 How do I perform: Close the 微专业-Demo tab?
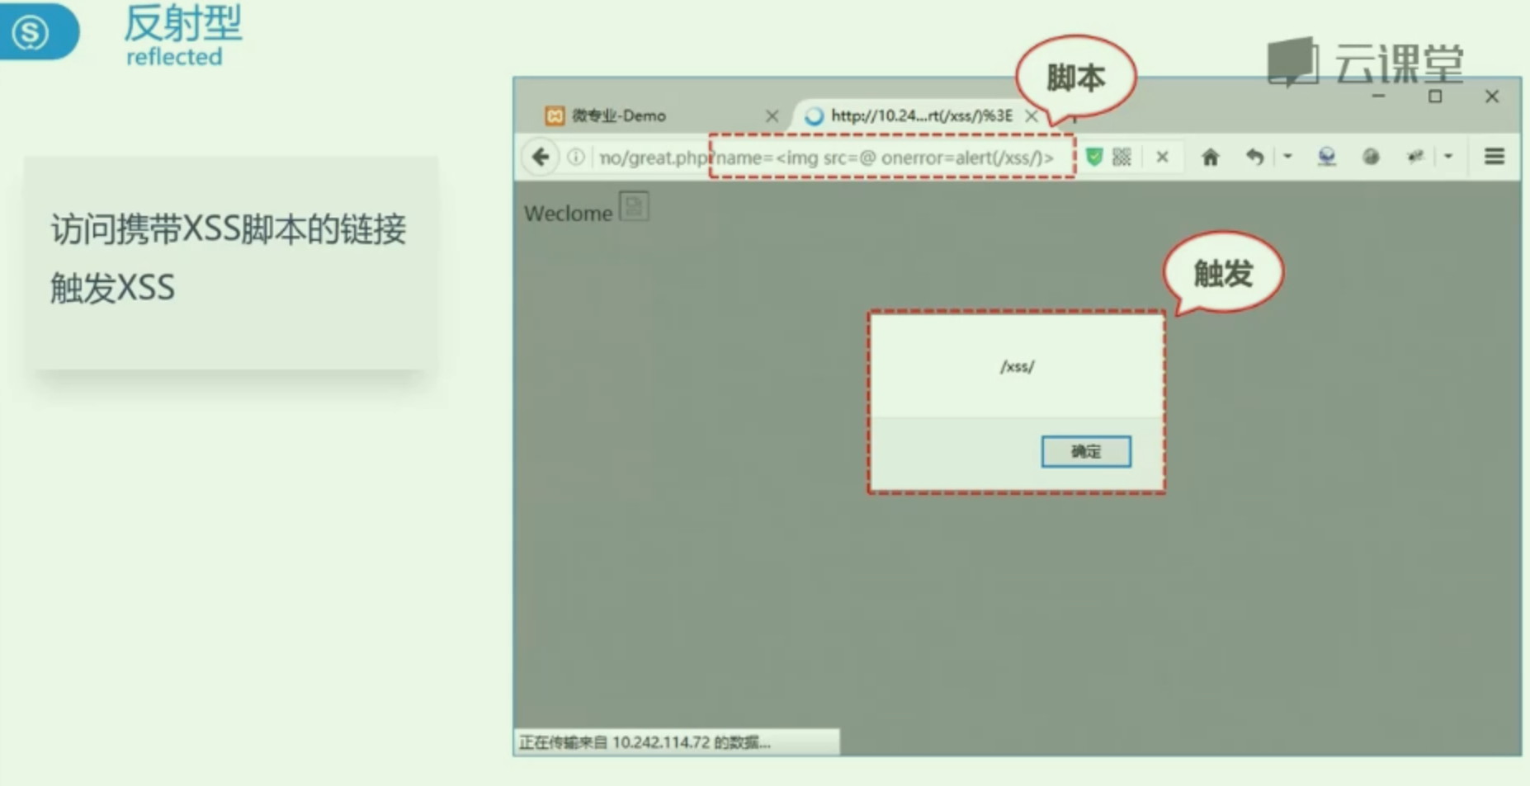(x=772, y=115)
